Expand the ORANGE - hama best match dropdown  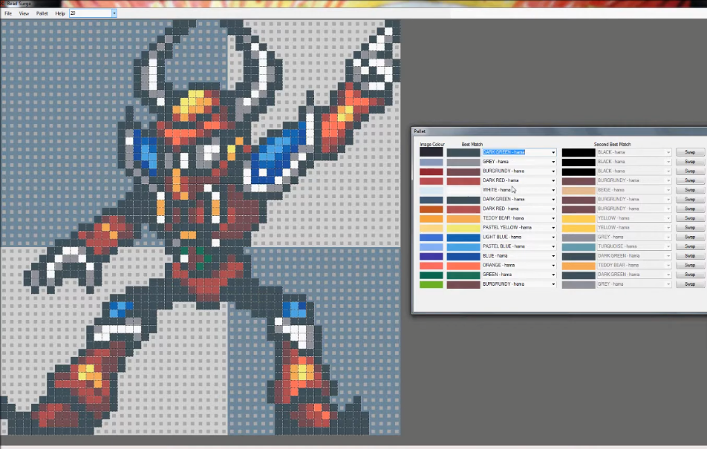(553, 266)
